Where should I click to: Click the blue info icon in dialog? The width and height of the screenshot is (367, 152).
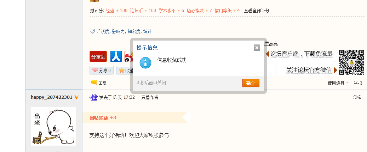tap(145, 62)
